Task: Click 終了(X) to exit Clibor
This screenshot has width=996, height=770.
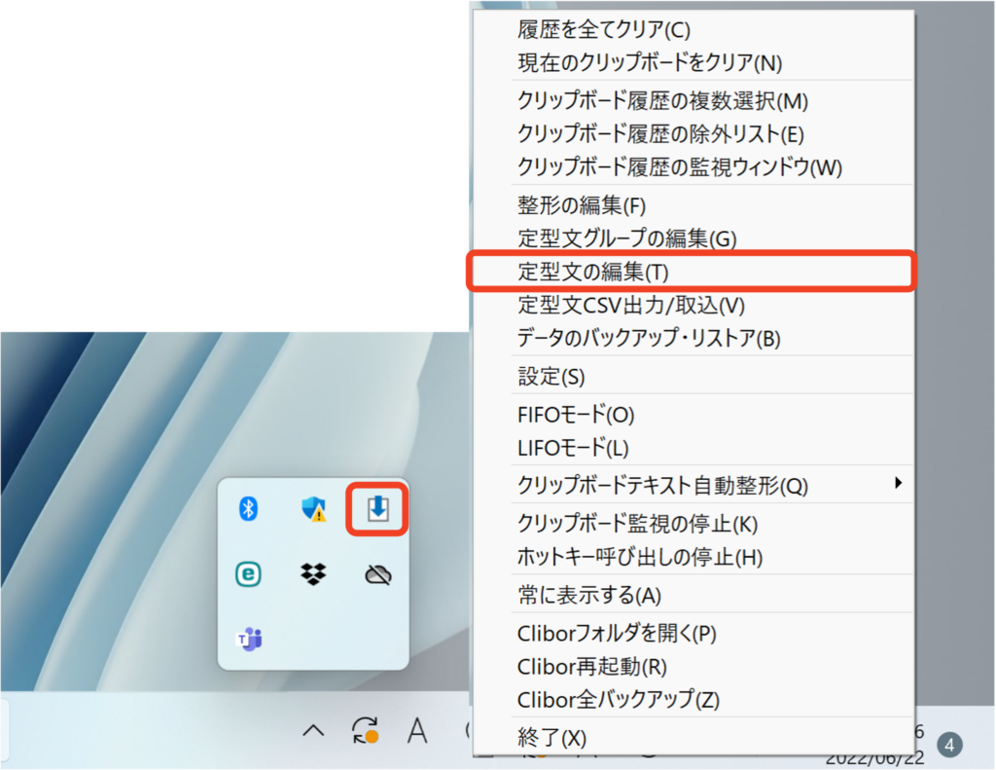Action: click(x=551, y=737)
